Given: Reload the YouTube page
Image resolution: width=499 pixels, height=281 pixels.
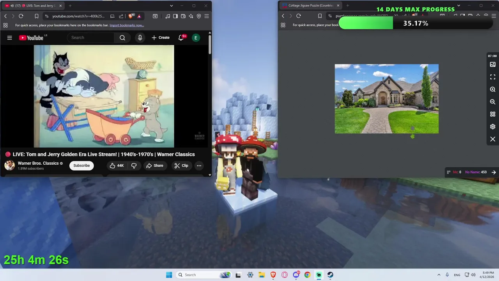Looking at the screenshot, I should pyautogui.click(x=21, y=16).
